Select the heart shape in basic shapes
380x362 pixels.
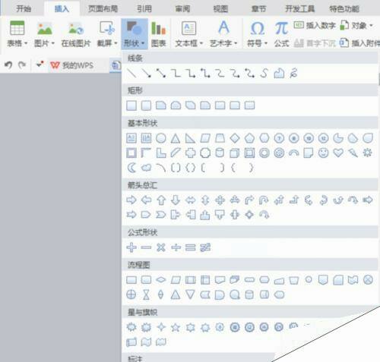pyautogui.click(x=338, y=153)
